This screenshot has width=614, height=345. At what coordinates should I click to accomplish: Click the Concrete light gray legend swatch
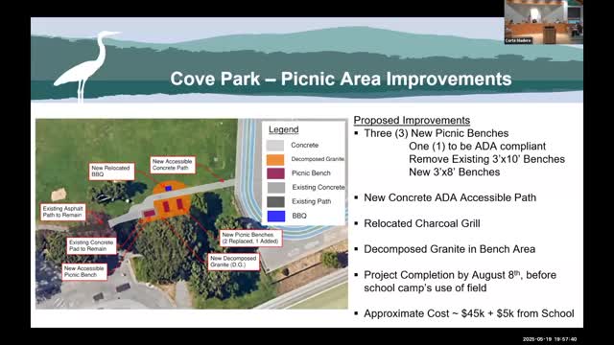pyautogui.click(x=275, y=145)
